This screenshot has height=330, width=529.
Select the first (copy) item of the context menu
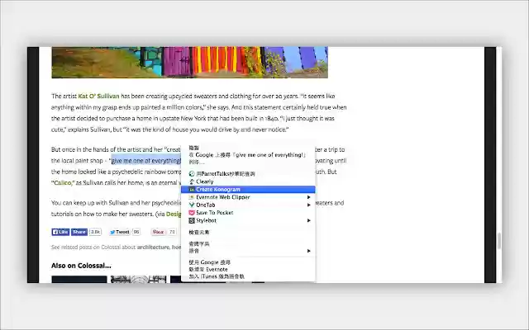248,148
